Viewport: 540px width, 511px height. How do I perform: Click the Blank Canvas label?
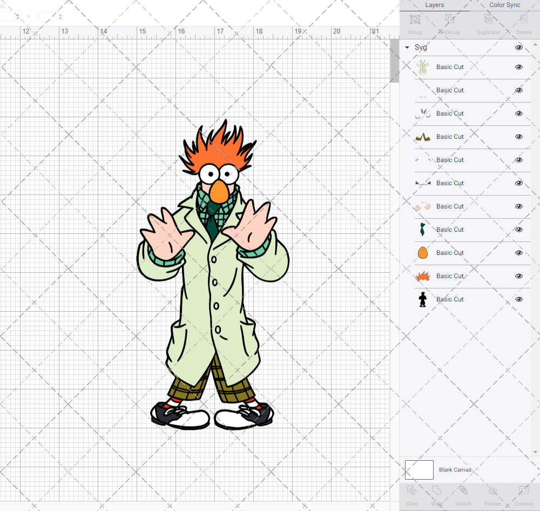pyautogui.click(x=455, y=469)
